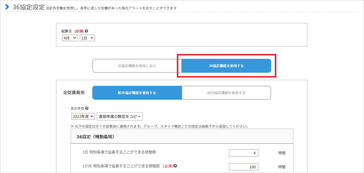Click the blue chevron icon beside 36協定設定

point(7,7)
